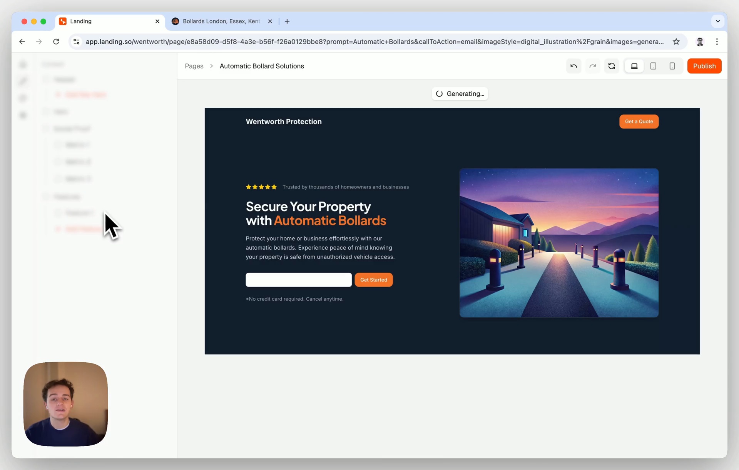Open a new browser tab

pyautogui.click(x=287, y=21)
